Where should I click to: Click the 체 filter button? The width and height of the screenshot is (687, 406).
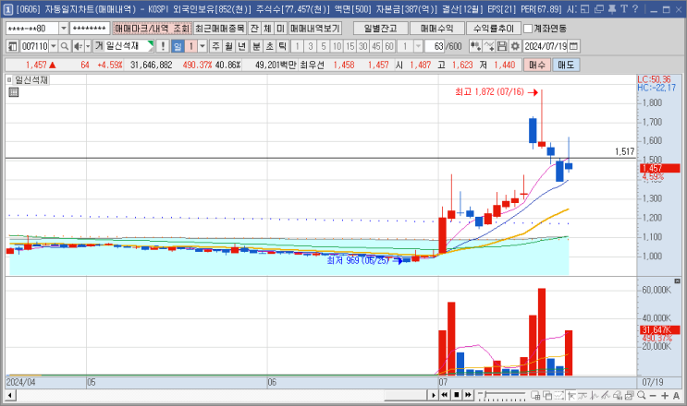pos(267,29)
